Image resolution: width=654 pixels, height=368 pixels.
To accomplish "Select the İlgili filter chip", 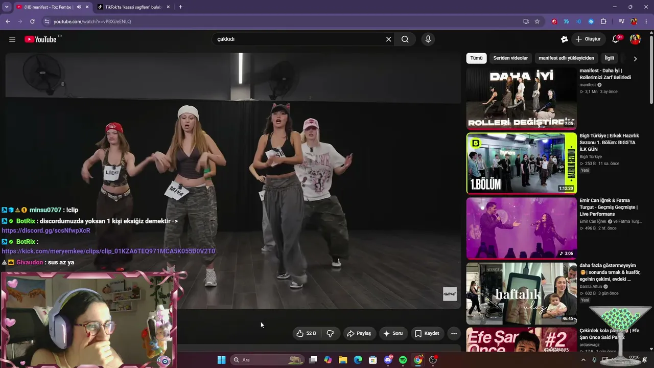I will 609,58.
